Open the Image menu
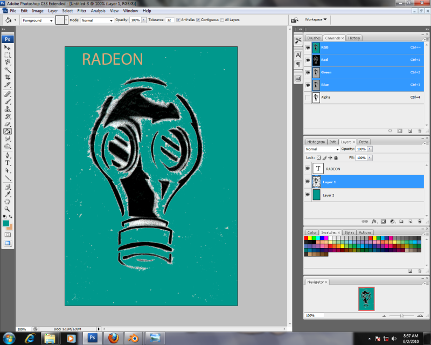Viewport: 431px width, 345px height. [38, 11]
